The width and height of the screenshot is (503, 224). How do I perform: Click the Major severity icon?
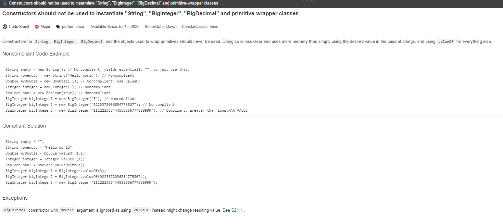37,26
